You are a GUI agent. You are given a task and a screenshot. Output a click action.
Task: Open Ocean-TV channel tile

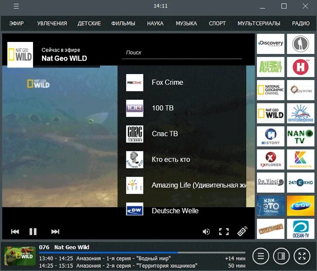[301, 229]
